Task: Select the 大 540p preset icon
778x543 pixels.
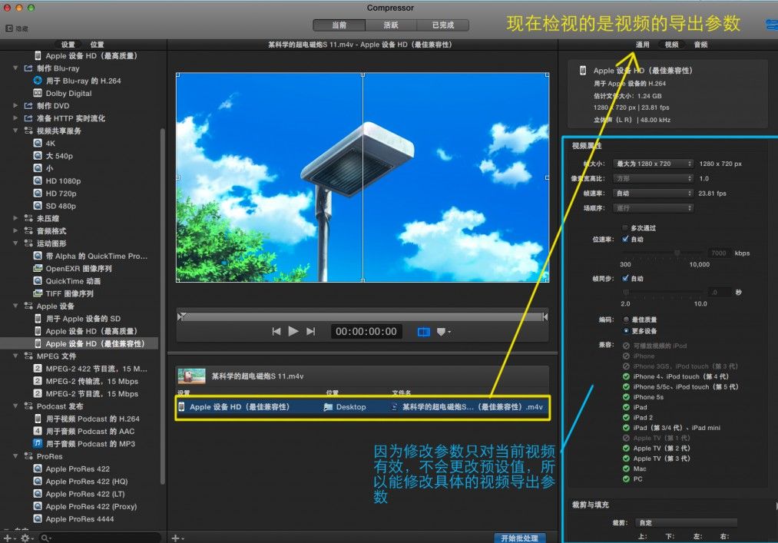Action: (38, 156)
